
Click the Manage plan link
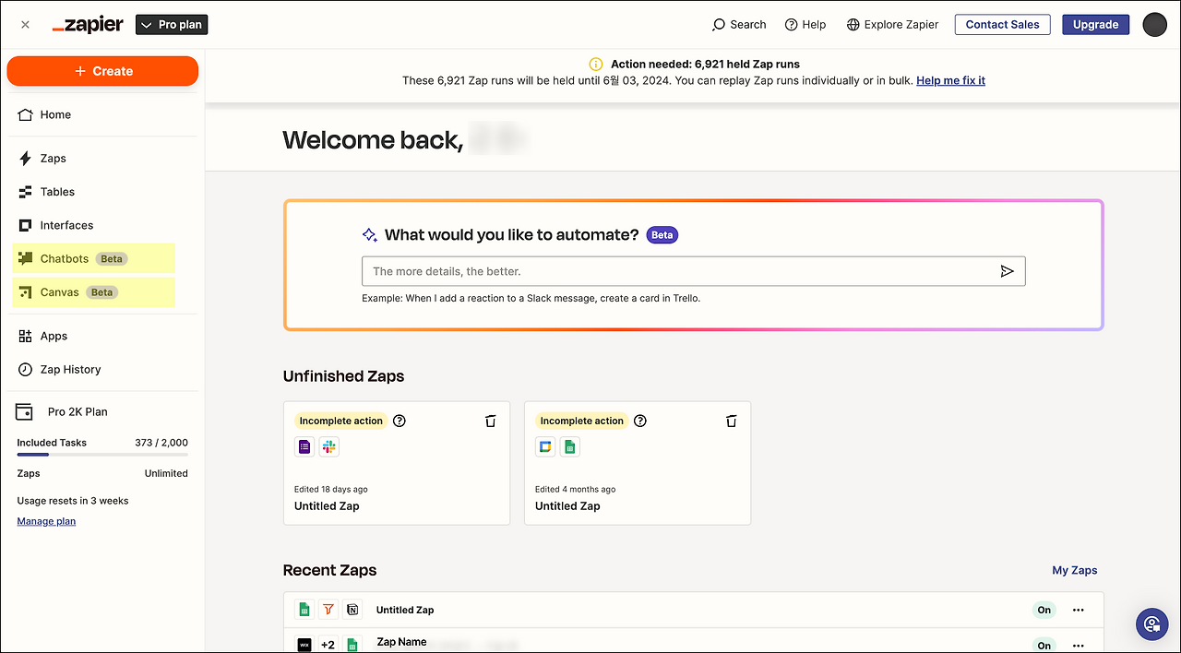[x=46, y=521]
